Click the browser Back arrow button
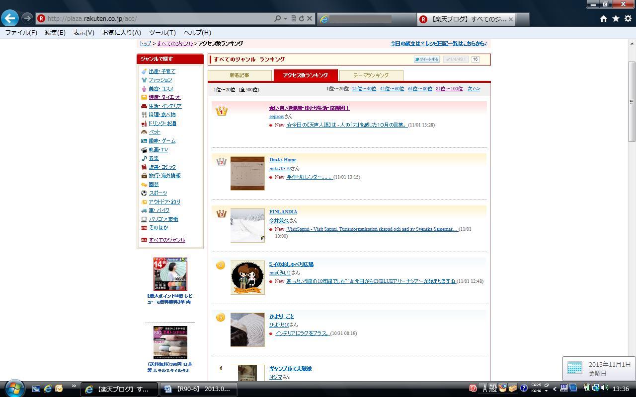The image size is (636, 397). (x=10, y=18)
